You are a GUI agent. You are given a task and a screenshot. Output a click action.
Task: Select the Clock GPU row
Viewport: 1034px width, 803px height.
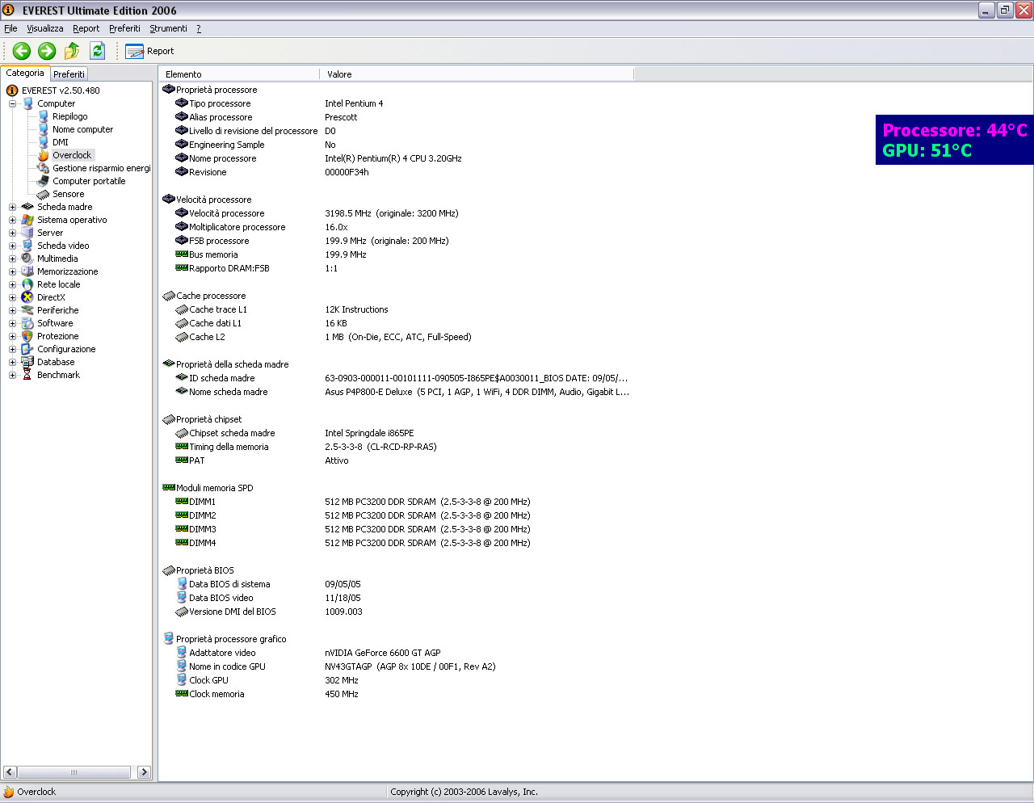(x=396, y=680)
